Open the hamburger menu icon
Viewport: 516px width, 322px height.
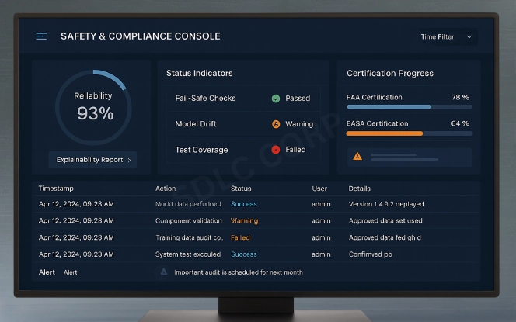41,36
